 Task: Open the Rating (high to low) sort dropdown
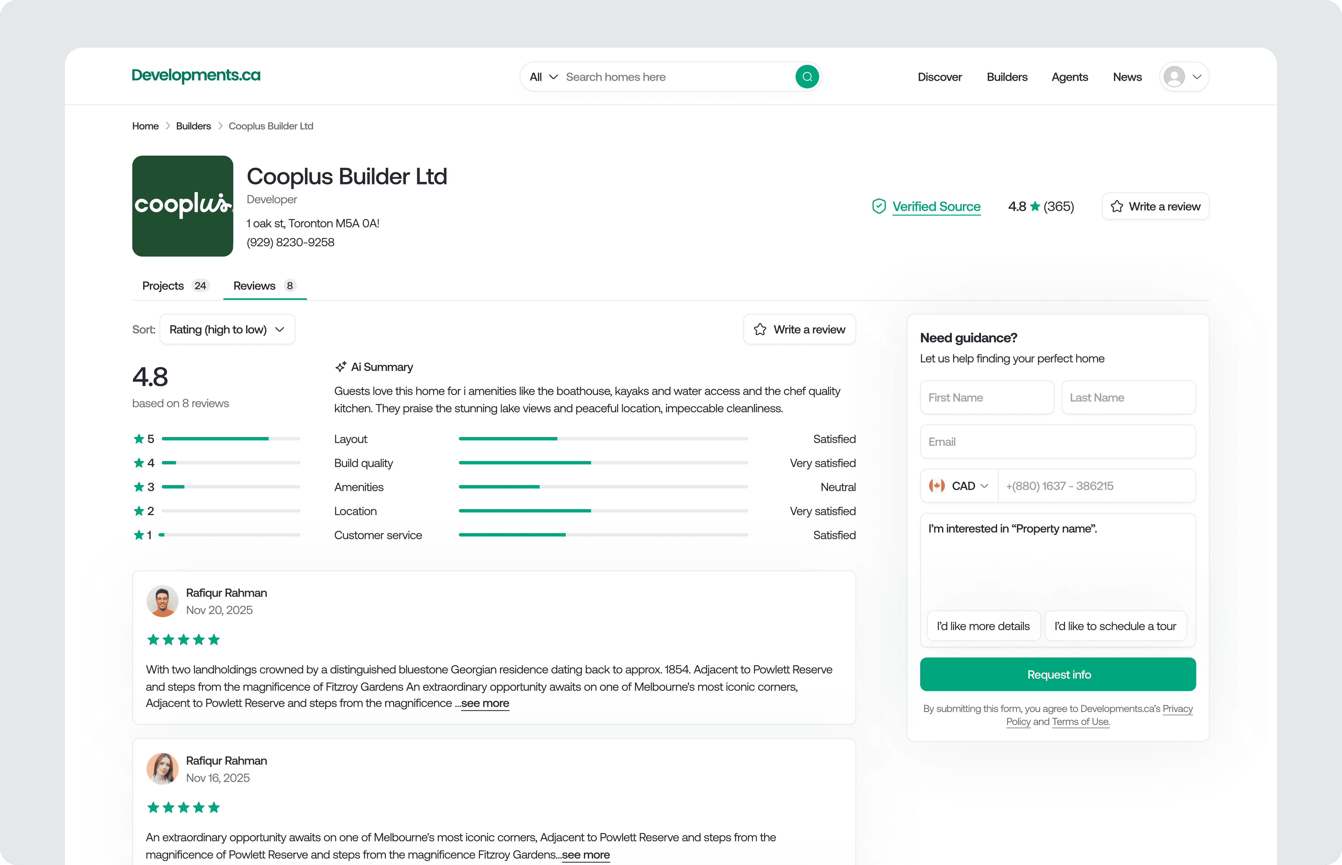click(x=227, y=329)
